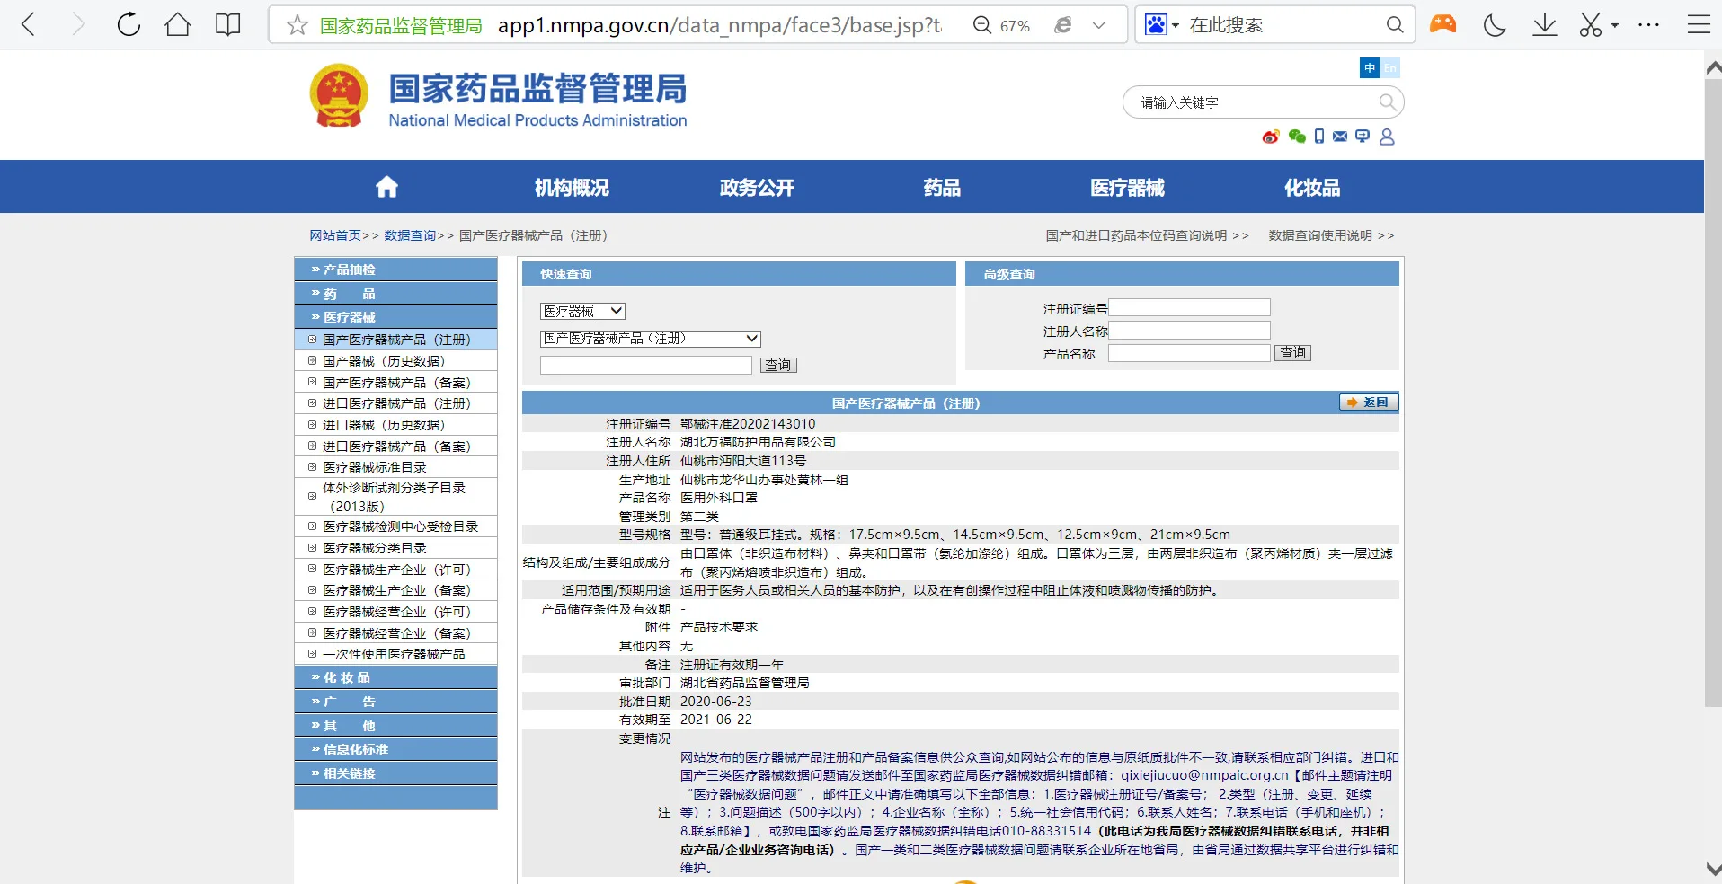Expand the 相关链接 sidebar section
The image size is (1722, 884).
point(395,773)
